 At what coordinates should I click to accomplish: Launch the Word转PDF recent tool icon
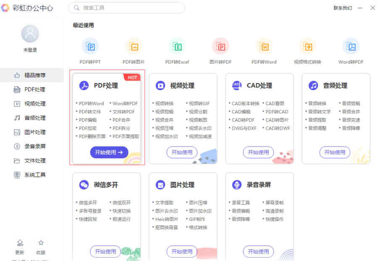click(x=351, y=46)
